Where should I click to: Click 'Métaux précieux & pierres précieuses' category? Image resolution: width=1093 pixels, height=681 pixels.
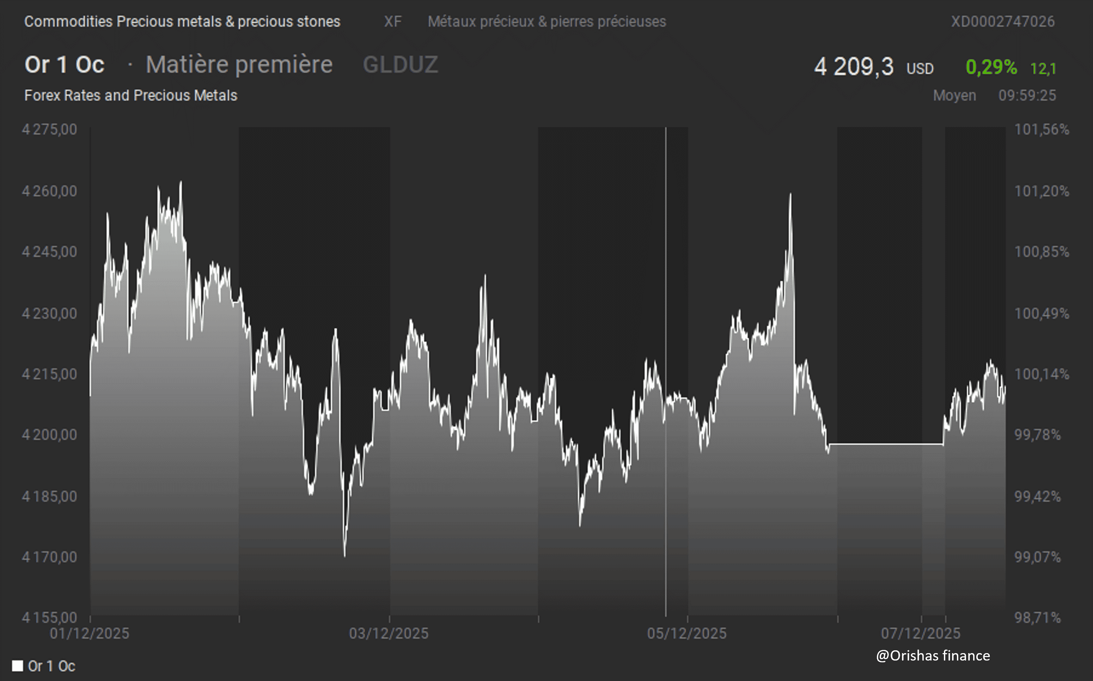click(x=546, y=21)
